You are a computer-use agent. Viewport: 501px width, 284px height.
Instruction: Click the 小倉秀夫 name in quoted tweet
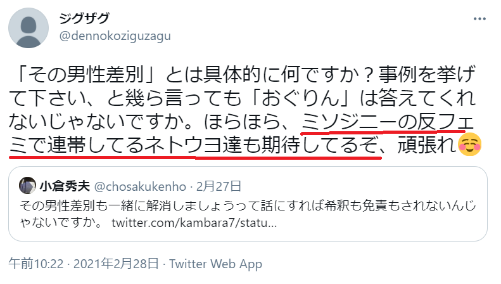tap(65, 186)
